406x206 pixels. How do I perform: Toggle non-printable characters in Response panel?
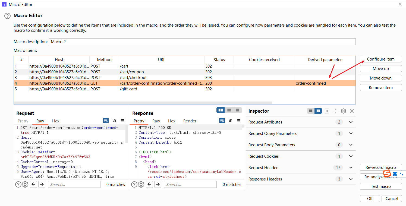click(231, 121)
